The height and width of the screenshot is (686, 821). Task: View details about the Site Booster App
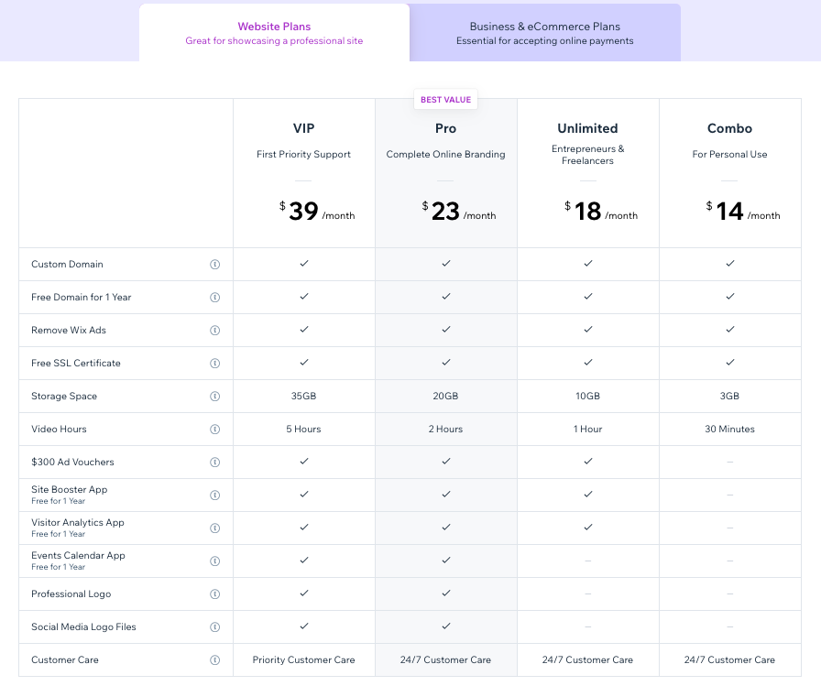pyautogui.click(x=215, y=495)
